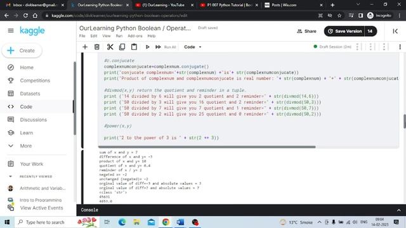
Task: Open File Explorer from taskbar
Action: click(136, 222)
